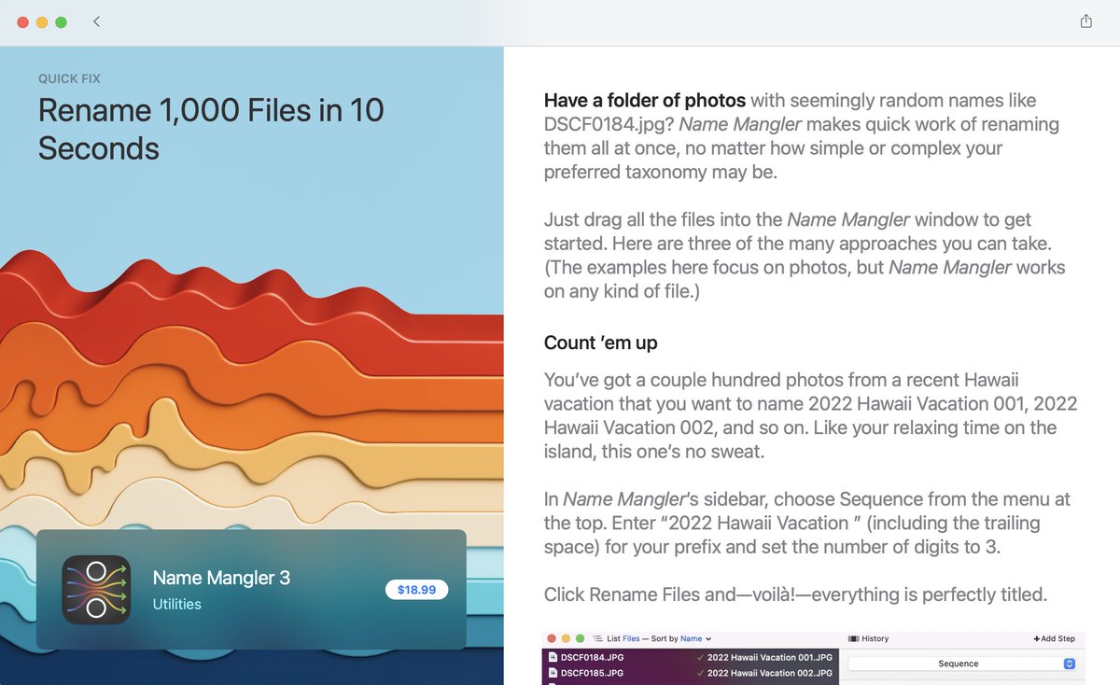Go back using the chevron arrow

pos(96,21)
